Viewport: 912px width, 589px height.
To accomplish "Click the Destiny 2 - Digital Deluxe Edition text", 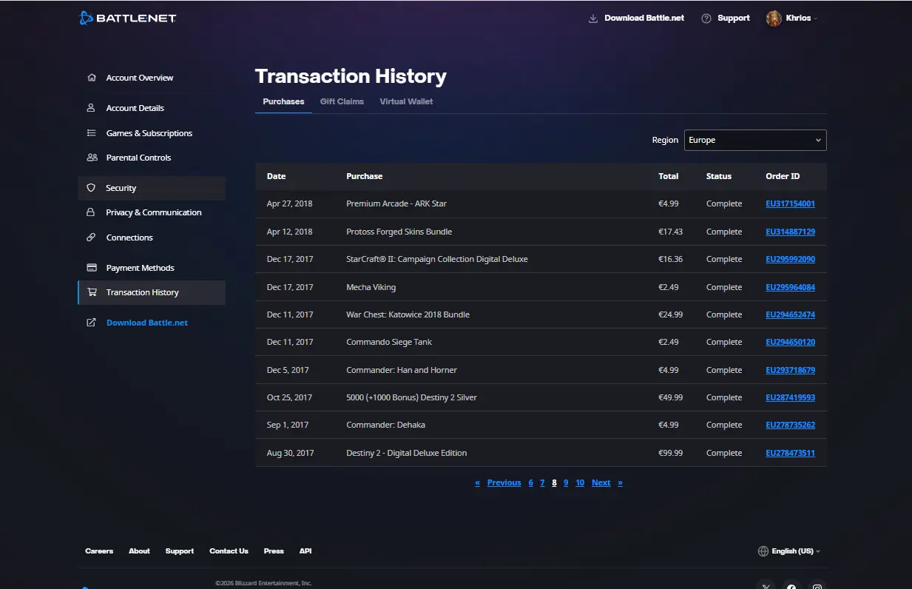I will point(406,453).
